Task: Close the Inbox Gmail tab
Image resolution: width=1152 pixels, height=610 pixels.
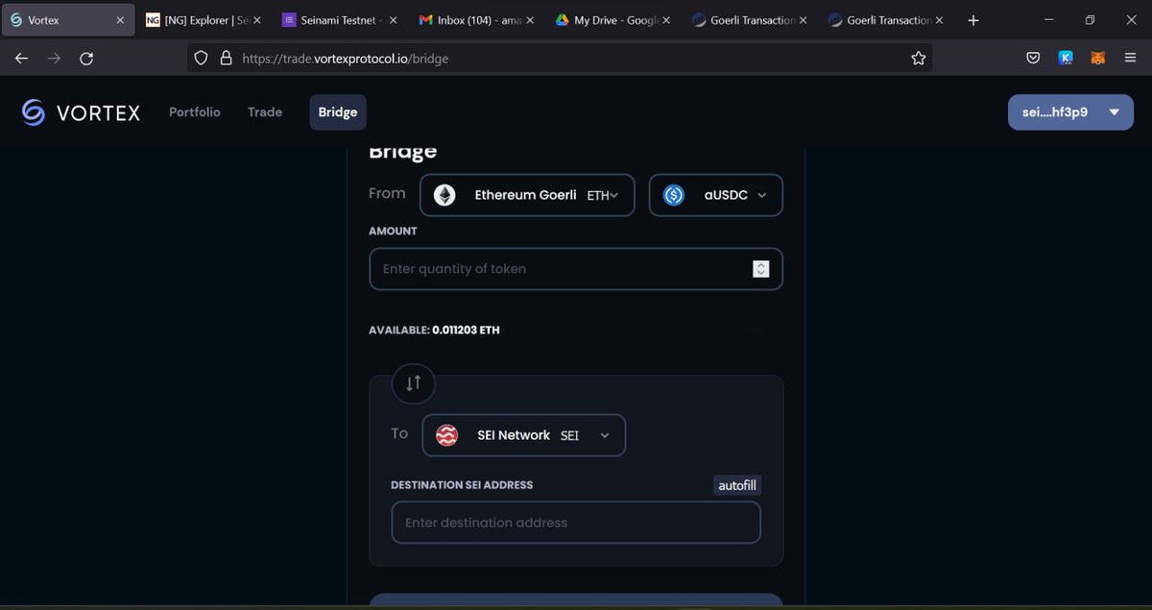Action: pyautogui.click(x=529, y=20)
